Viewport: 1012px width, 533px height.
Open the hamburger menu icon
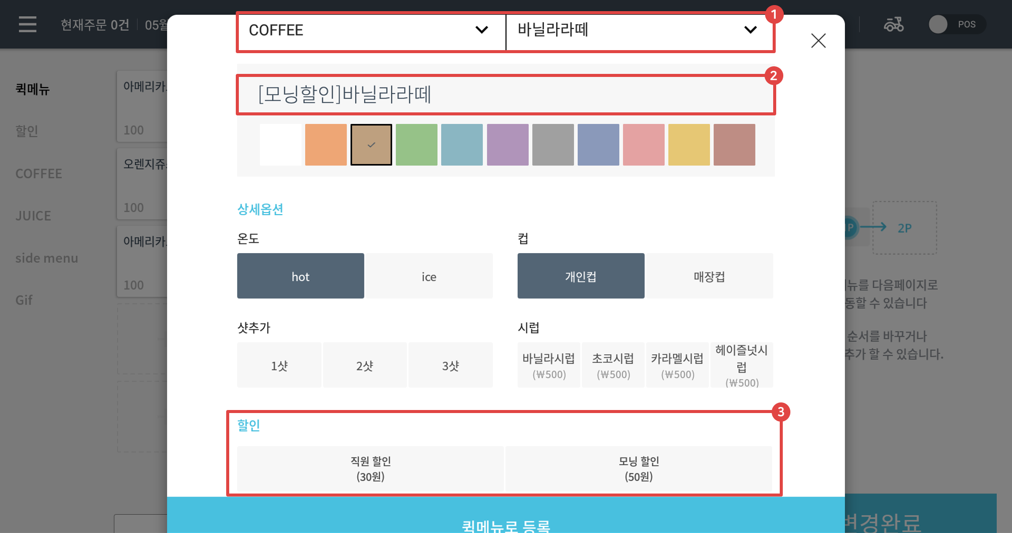pos(27,24)
